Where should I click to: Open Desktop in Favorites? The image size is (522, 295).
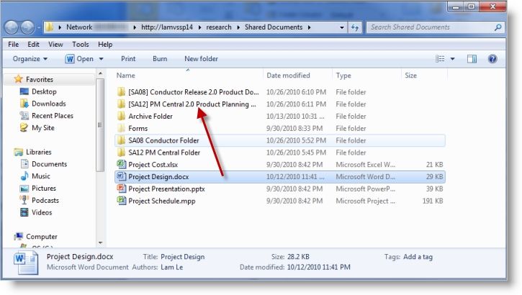point(44,91)
